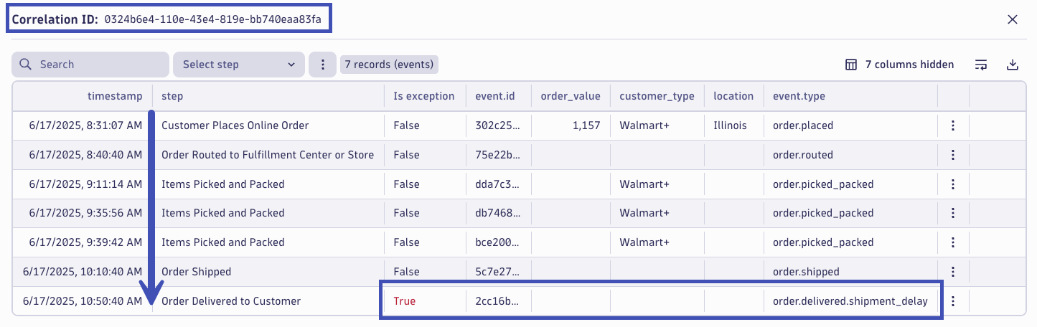
Task: Open the Select step dropdown
Action: [x=239, y=65]
